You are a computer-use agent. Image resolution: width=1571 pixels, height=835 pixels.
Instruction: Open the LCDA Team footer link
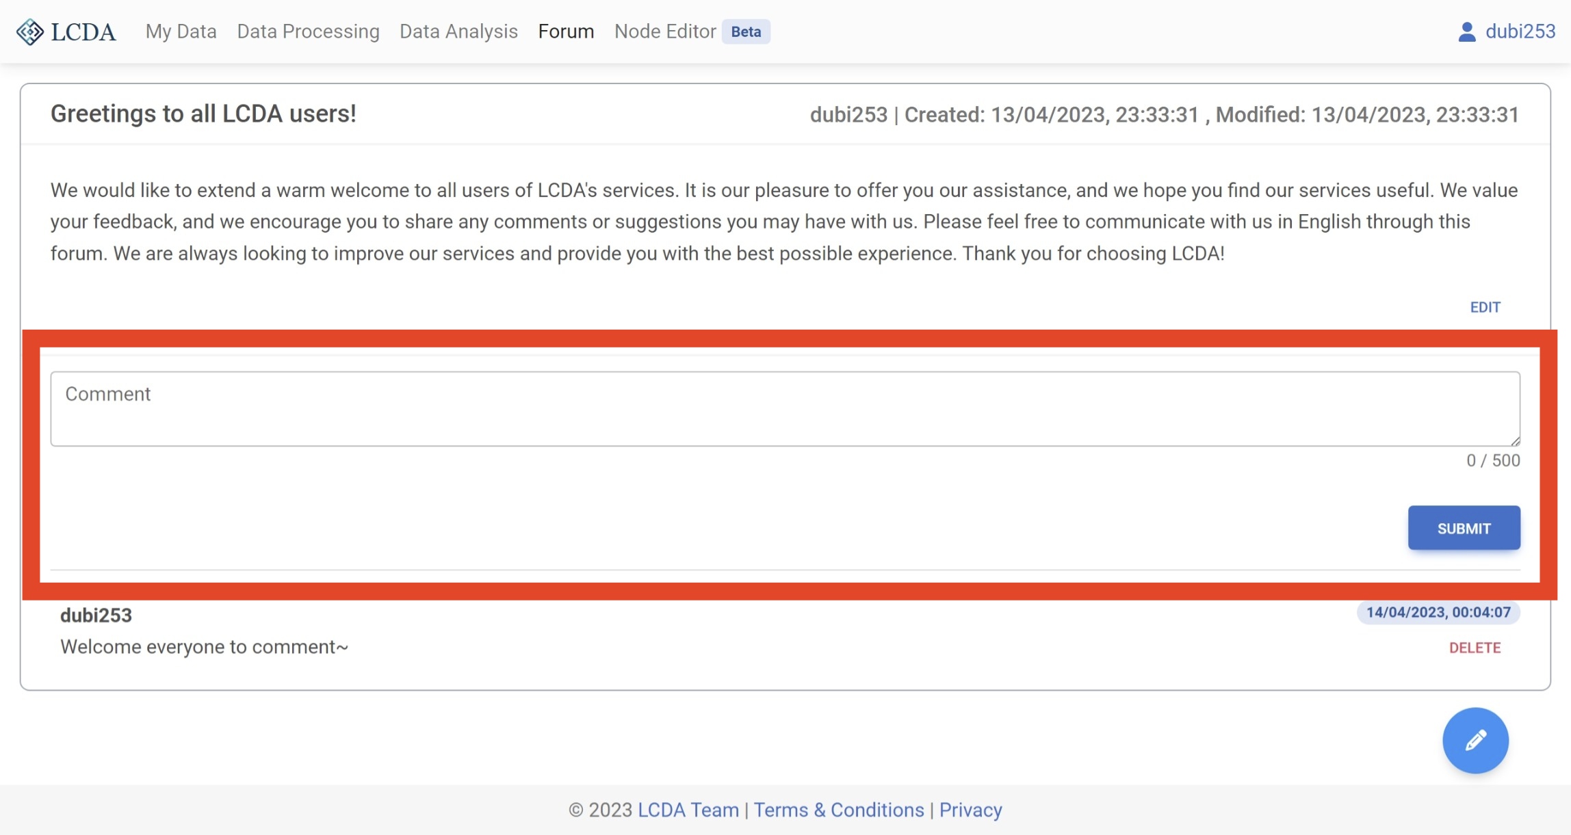coord(688,810)
